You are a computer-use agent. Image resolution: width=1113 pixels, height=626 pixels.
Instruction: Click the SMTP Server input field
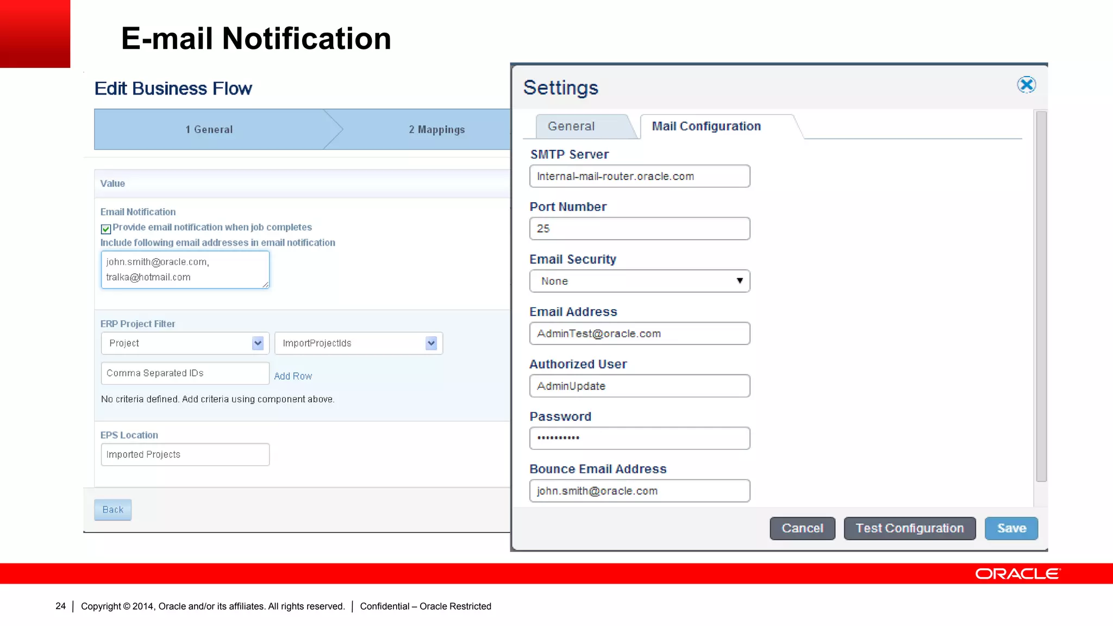click(x=640, y=176)
